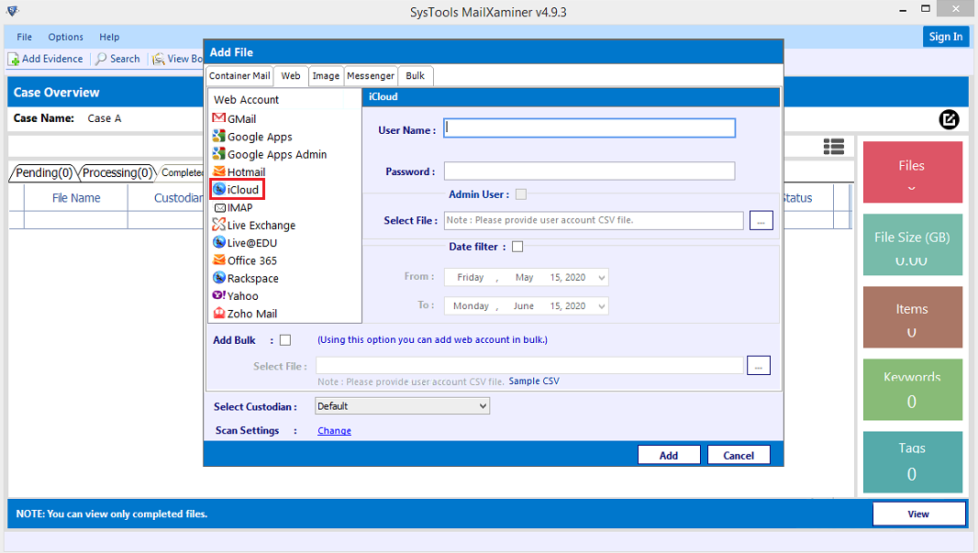The height and width of the screenshot is (553, 978).
Task: Click the View button
Action: tap(918, 514)
